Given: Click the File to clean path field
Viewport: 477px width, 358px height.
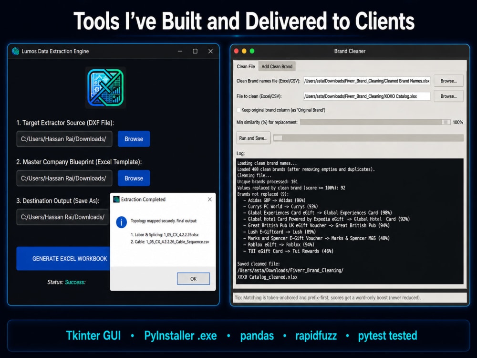Looking at the screenshot, I should point(367,96).
